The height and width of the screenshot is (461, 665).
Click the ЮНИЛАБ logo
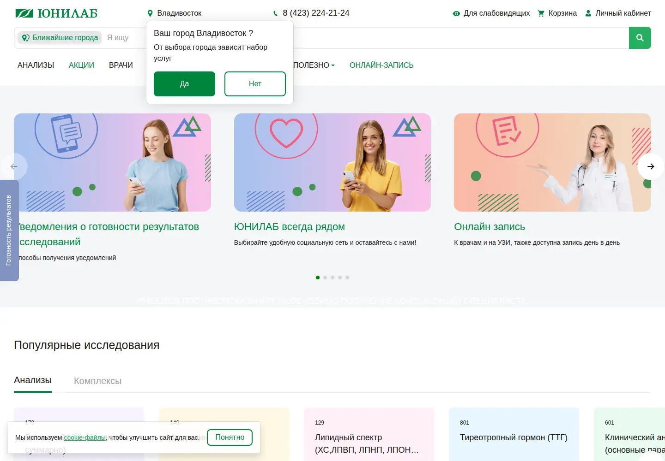pyautogui.click(x=56, y=13)
